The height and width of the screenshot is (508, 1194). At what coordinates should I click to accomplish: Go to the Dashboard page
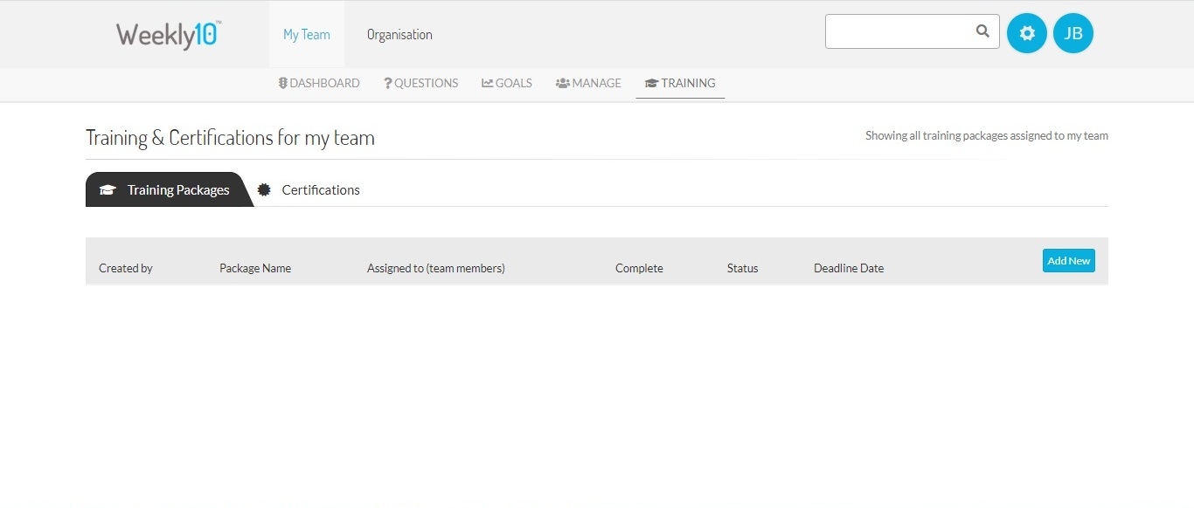[x=319, y=83]
